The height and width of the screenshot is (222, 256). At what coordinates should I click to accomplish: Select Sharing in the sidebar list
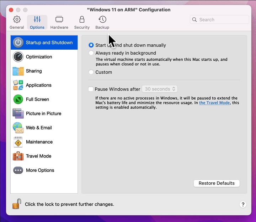[x=44, y=71]
